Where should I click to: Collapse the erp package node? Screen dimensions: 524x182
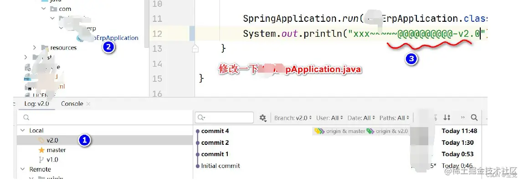point(61,28)
